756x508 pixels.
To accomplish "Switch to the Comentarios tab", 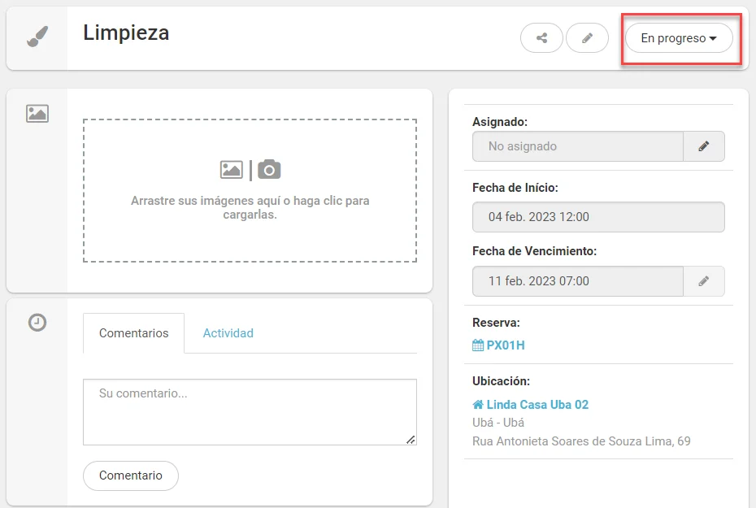I will pos(133,333).
